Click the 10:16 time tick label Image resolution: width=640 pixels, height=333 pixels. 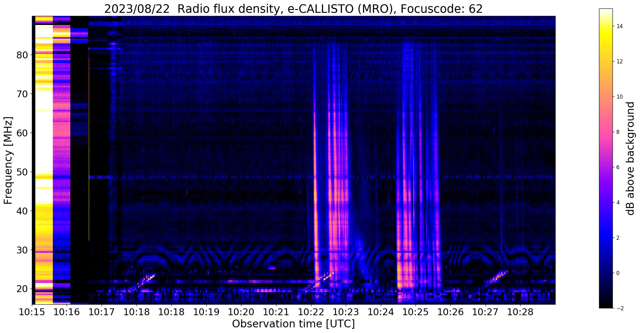pyautogui.click(x=67, y=312)
